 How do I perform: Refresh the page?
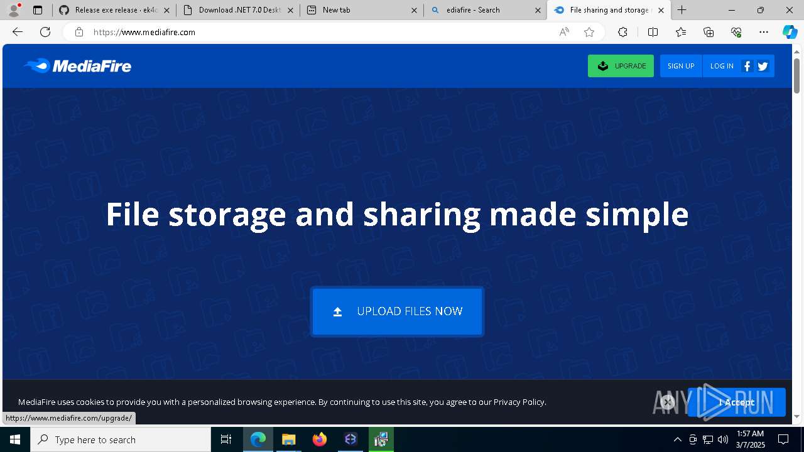coord(45,32)
